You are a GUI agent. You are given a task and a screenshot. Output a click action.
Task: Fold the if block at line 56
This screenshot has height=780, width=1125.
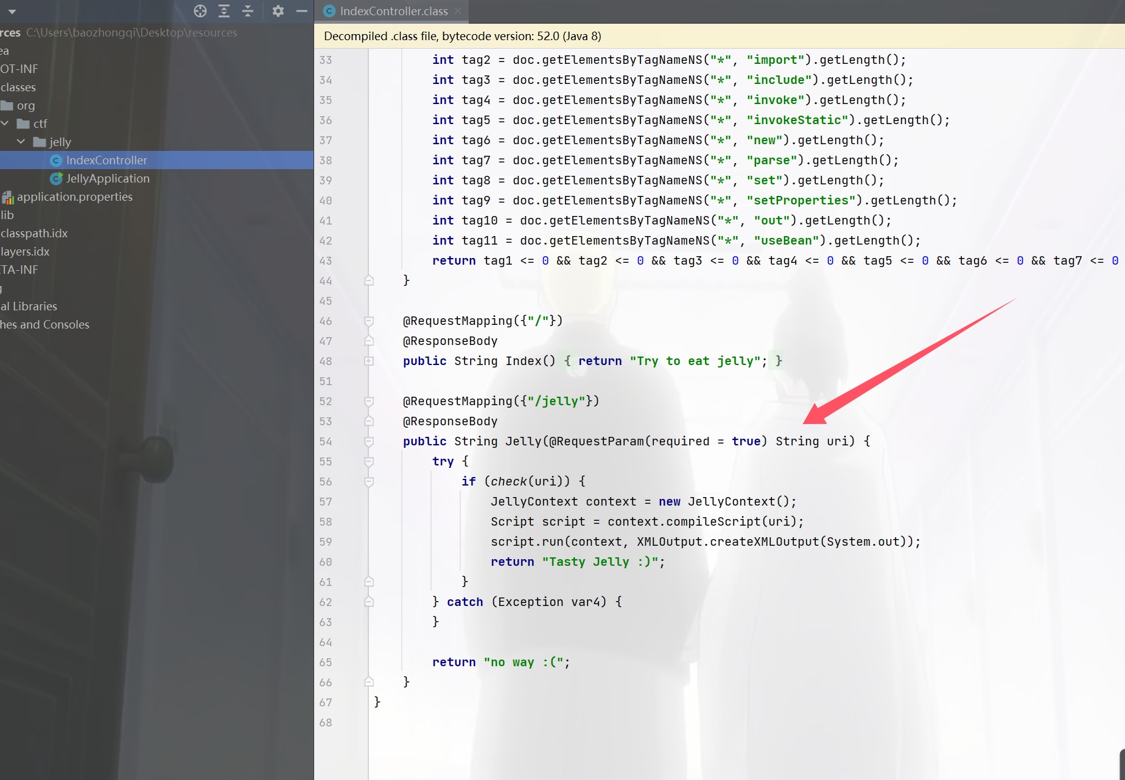369,481
